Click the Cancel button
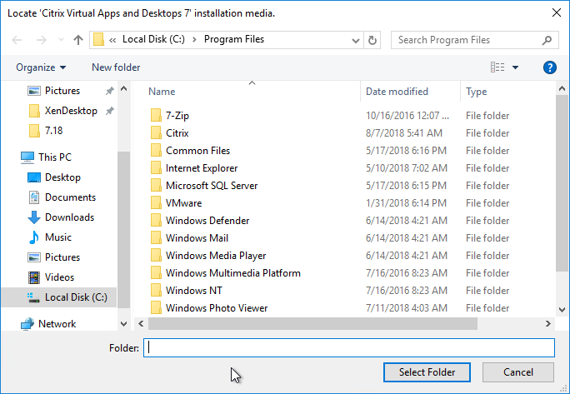 518,372
